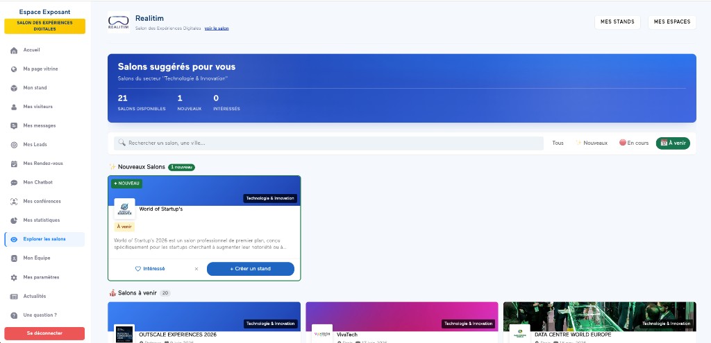Viewport: 711px width, 343px height.
Task: Click the search field for salons or cities
Action: click(x=328, y=143)
